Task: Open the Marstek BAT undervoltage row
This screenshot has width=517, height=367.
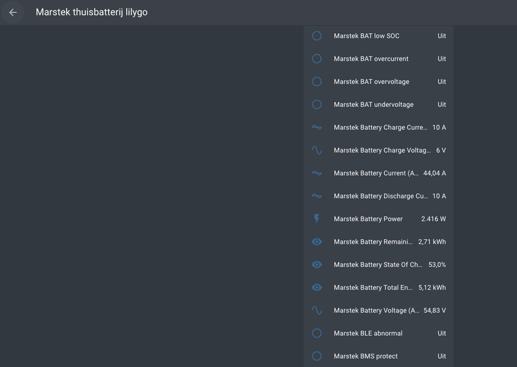Action: (x=379, y=105)
